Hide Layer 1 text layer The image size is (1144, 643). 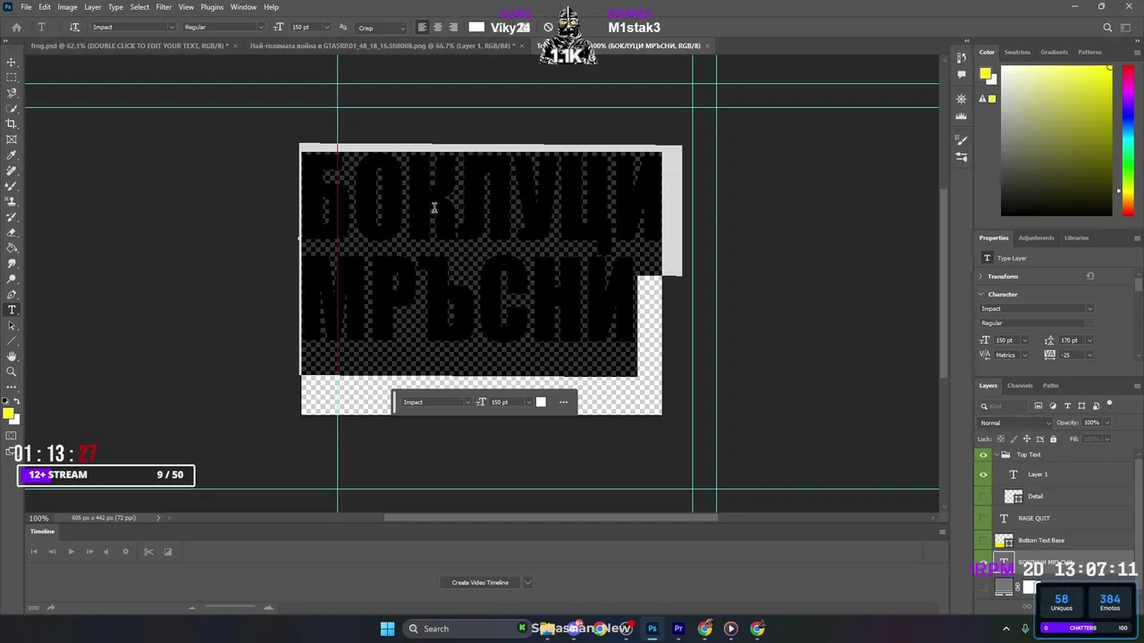[983, 474]
